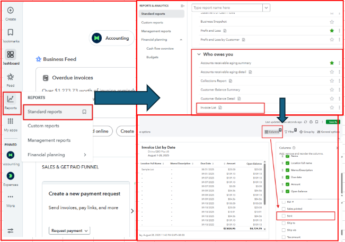Uncheck the Amount column checkbox
345x242 pixels.
click(x=287, y=184)
